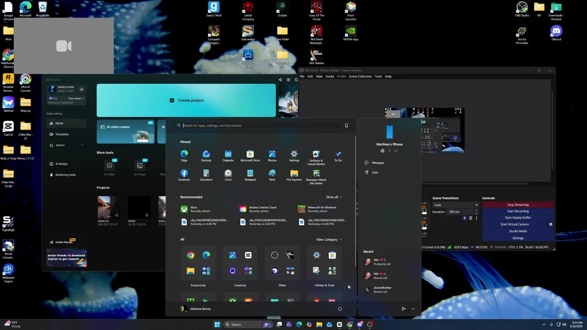Open the OBS Tools menu
Viewport: 587px width, 330px height.
tap(378, 77)
